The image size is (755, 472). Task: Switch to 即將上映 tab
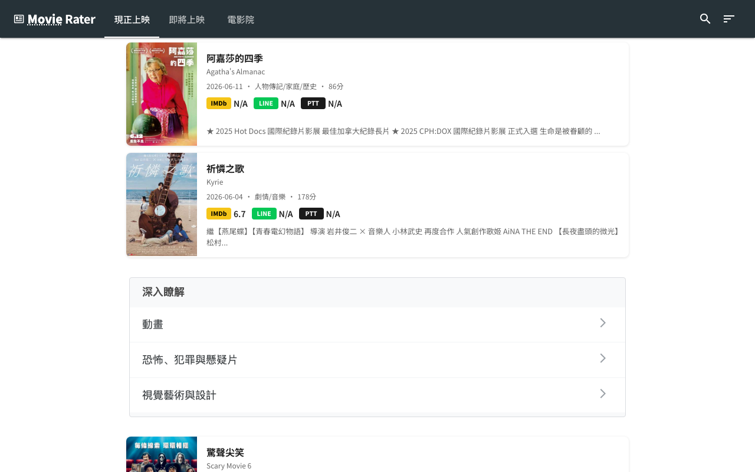click(x=186, y=19)
